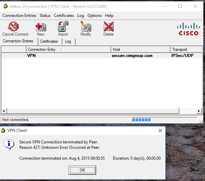Open the Status menu
Viewport: 205px width, 181px height.
pos(45,16)
